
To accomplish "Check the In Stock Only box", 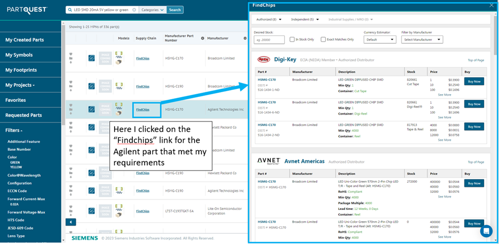I will point(292,39).
